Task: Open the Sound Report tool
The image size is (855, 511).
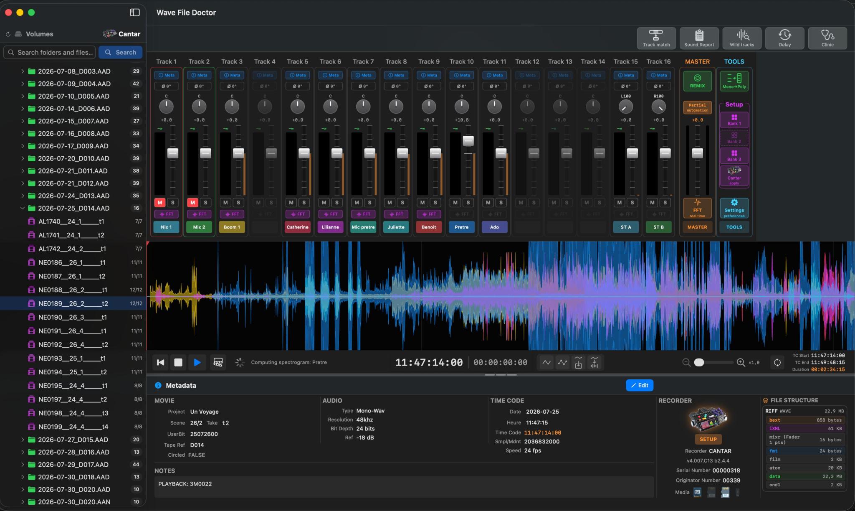Action: click(x=699, y=38)
